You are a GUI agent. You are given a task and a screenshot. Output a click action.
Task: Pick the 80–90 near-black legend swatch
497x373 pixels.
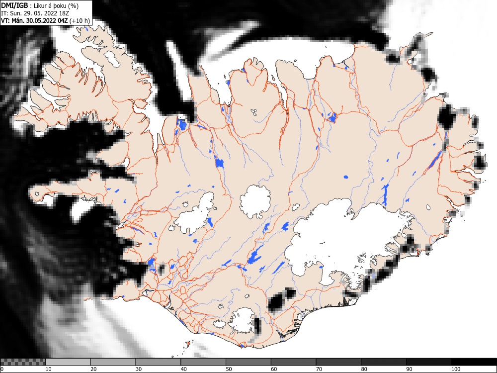(383, 362)
